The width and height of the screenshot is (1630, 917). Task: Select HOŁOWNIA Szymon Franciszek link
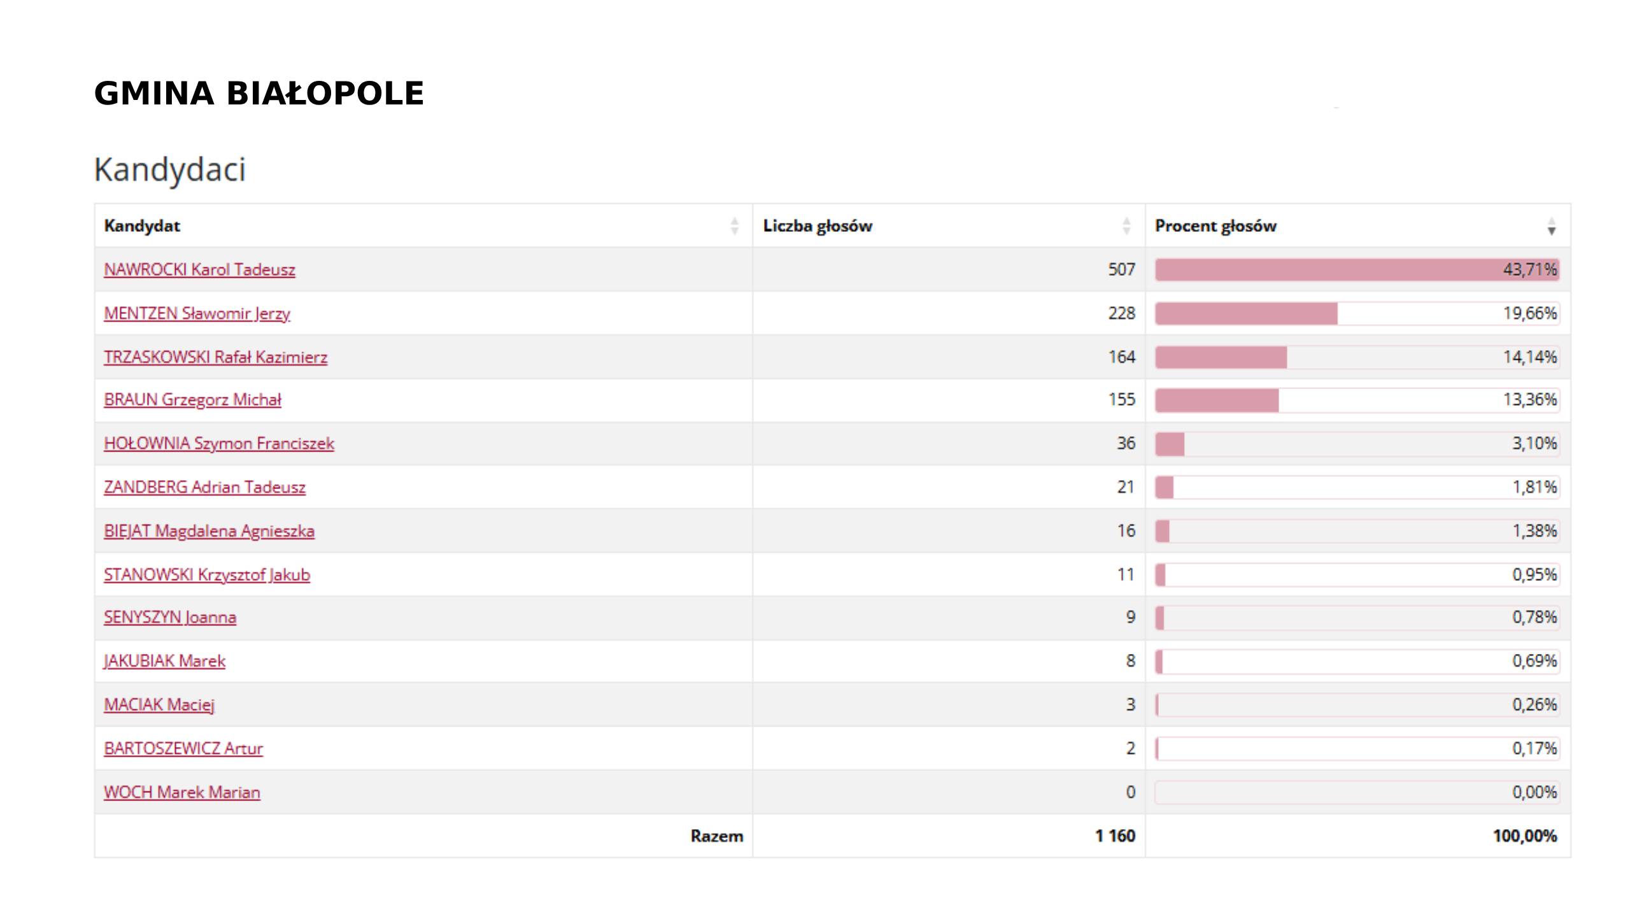[x=218, y=444]
